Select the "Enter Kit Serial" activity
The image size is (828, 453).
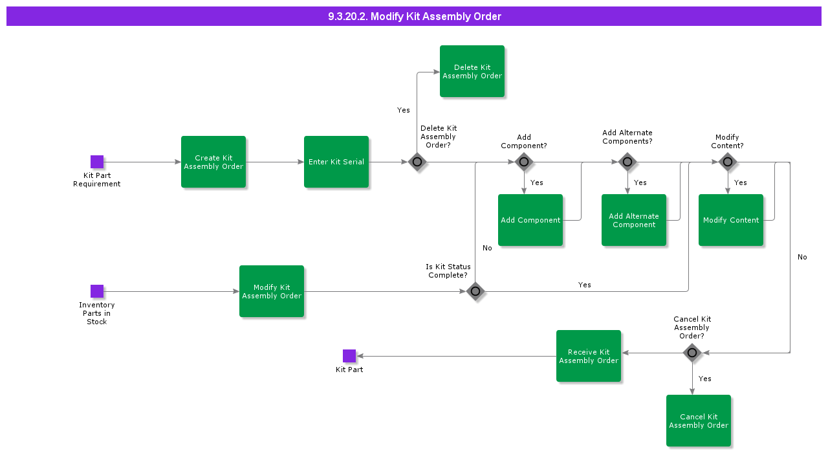336,162
